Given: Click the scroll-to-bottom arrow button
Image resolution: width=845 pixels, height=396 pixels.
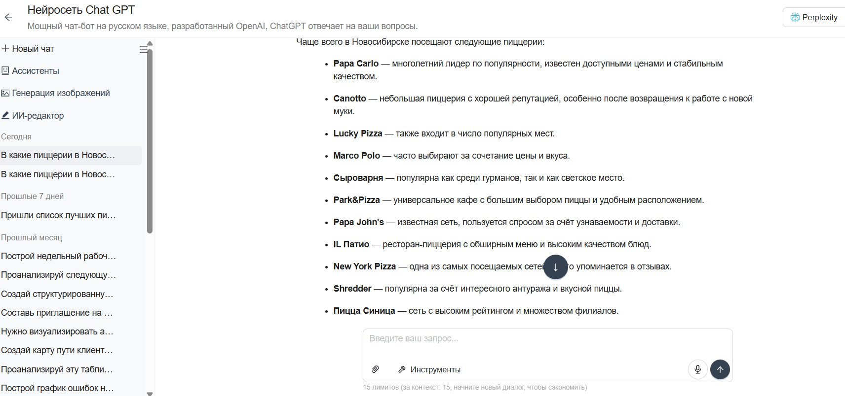Looking at the screenshot, I should (x=555, y=267).
